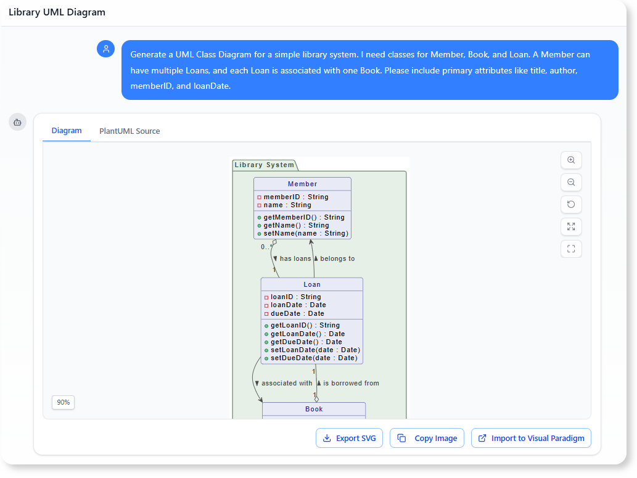Select the Diagram tab
The height and width of the screenshot is (478, 637).
pyautogui.click(x=66, y=131)
